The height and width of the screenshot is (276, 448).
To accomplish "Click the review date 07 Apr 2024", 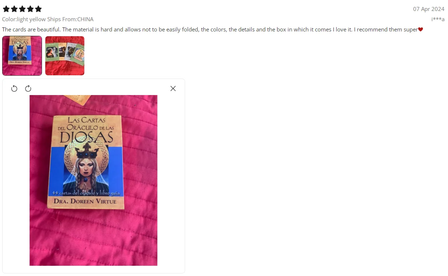I will [x=429, y=9].
